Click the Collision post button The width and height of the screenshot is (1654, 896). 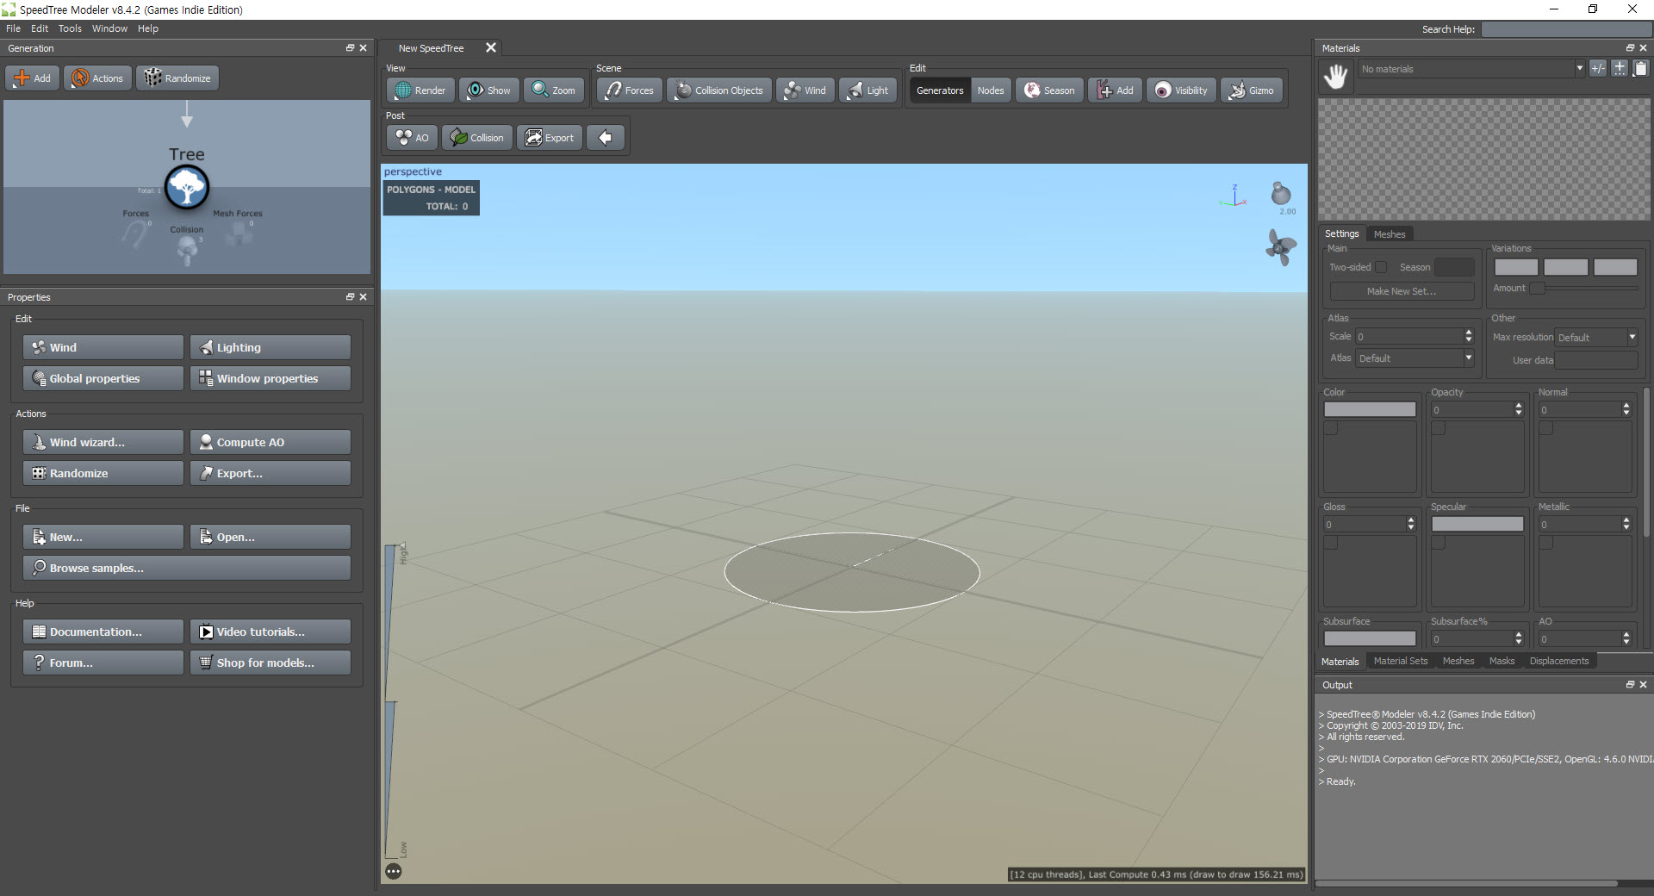[x=477, y=138]
